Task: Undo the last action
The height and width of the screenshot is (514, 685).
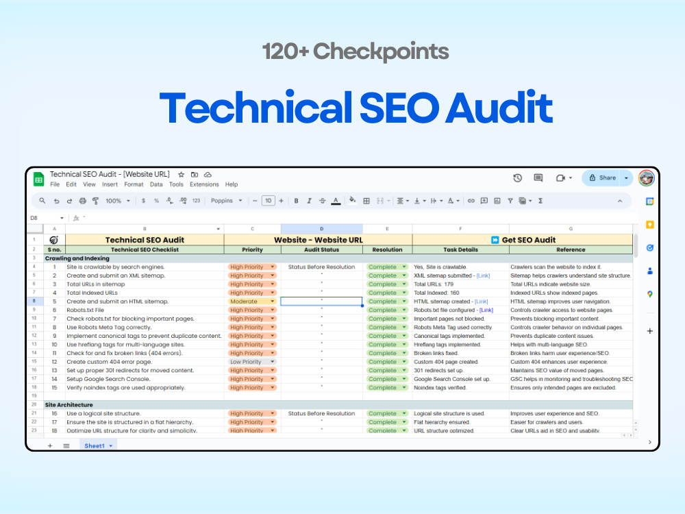Action: point(56,201)
